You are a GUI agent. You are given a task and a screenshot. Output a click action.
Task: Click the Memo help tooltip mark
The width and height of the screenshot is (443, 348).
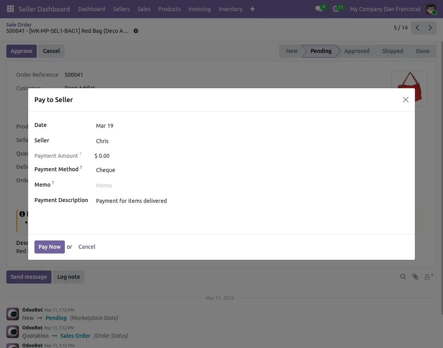tap(53, 183)
